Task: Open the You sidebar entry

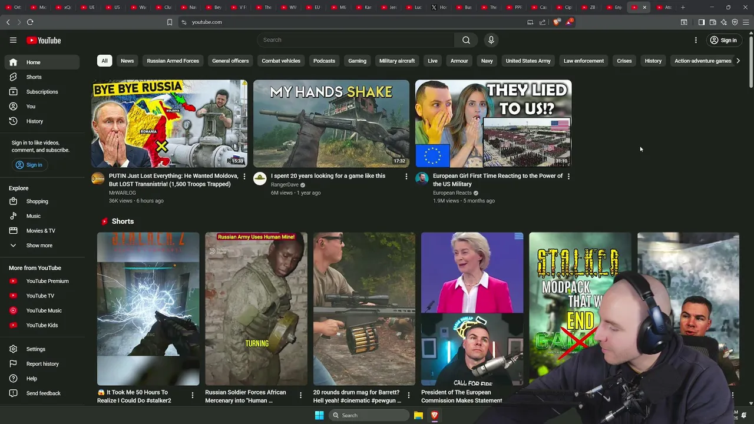Action: point(42,107)
